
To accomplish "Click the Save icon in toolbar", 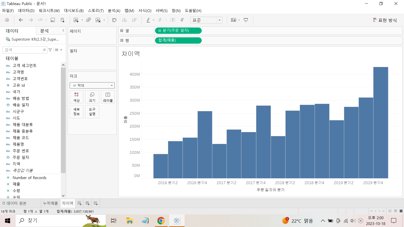I will (x=53, y=20).
